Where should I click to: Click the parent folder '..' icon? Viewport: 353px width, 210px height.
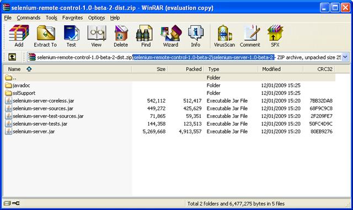tap(9, 78)
